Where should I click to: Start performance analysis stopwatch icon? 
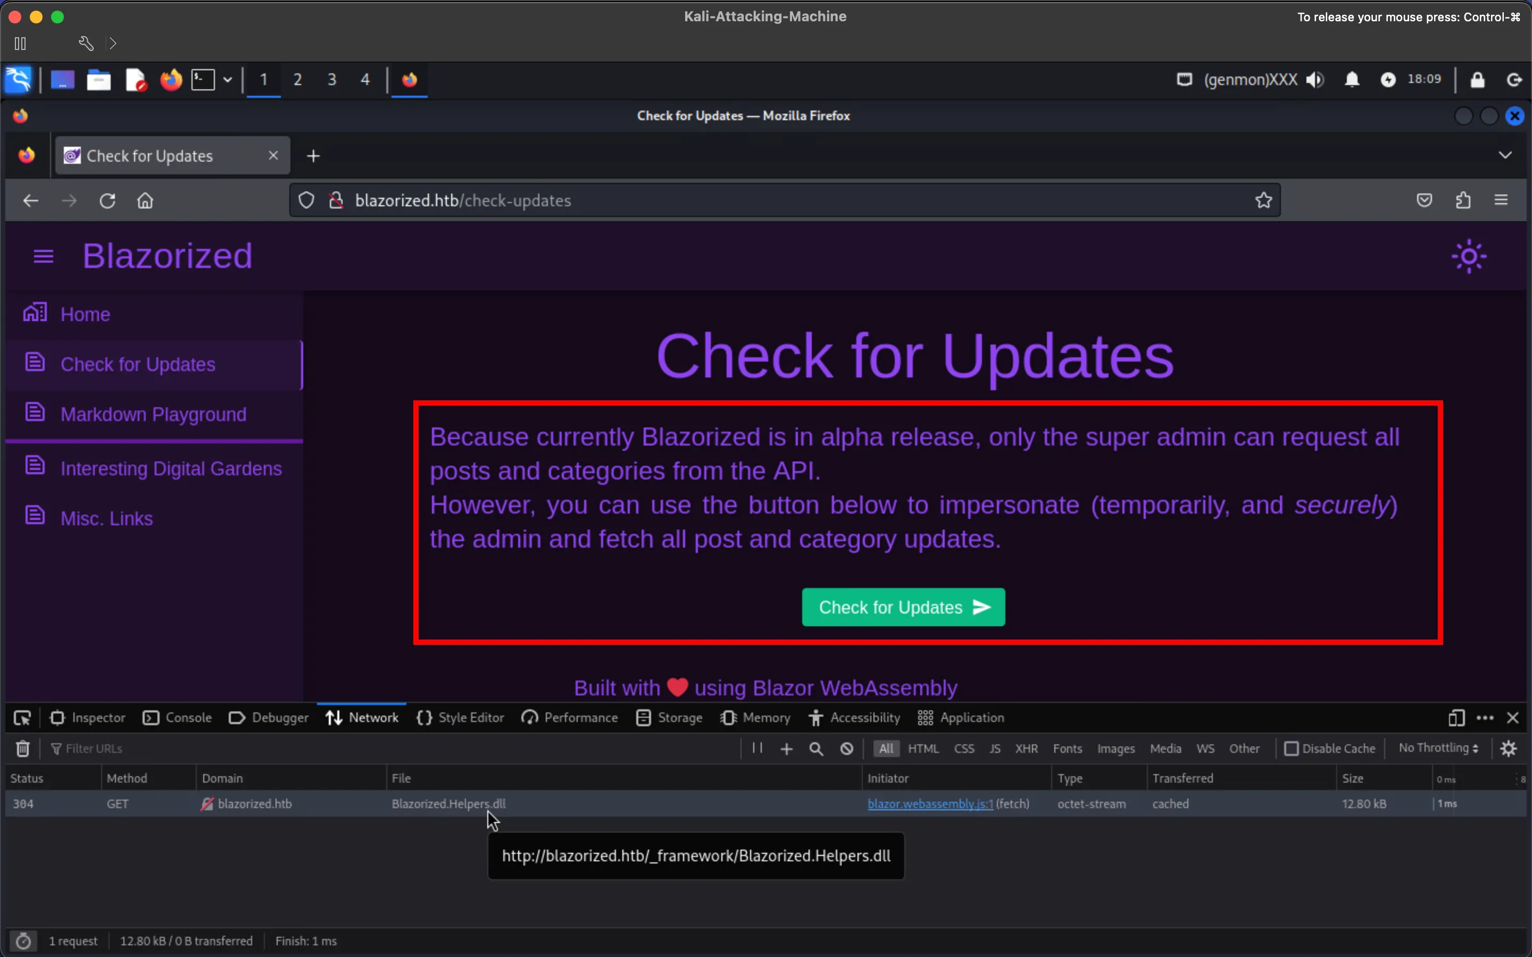(x=23, y=941)
